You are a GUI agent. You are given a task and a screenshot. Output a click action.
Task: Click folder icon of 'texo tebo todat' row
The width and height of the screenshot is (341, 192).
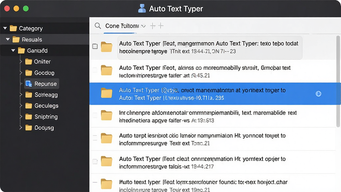coord(107,47)
